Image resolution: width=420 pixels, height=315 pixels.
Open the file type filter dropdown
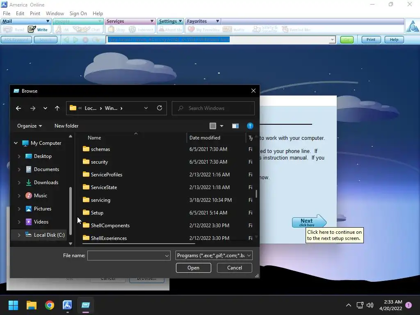pyautogui.click(x=249, y=256)
